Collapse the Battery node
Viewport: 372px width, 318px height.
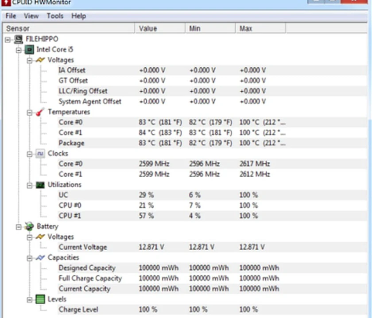19,227
